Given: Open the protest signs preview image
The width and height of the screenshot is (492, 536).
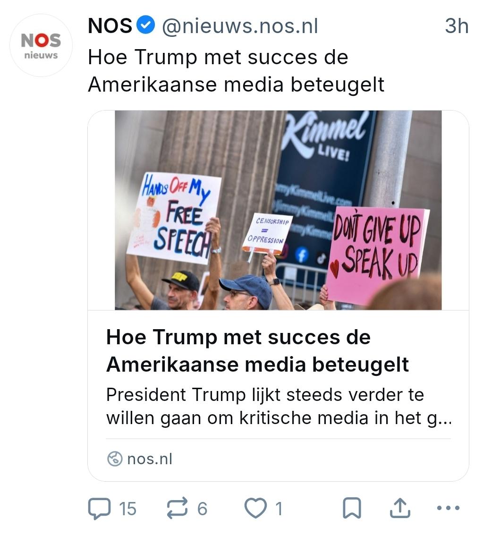Looking at the screenshot, I should [278, 210].
